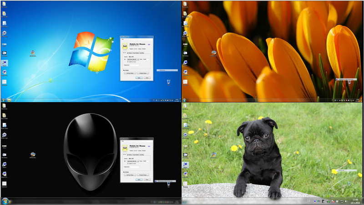364x205 pixels.
Task: Click blue arrow tray icon
Action: [x=315, y=201]
